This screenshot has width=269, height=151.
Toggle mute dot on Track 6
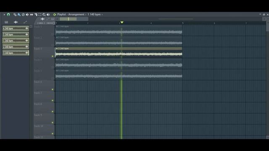pyautogui.click(x=53, y=89)
